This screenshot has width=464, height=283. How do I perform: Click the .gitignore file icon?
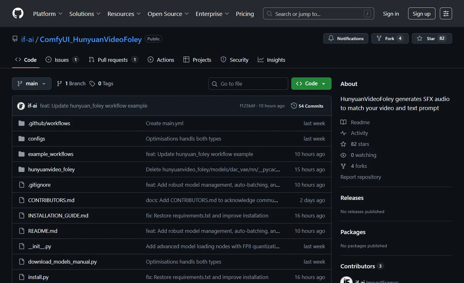(x=22, y=185)
